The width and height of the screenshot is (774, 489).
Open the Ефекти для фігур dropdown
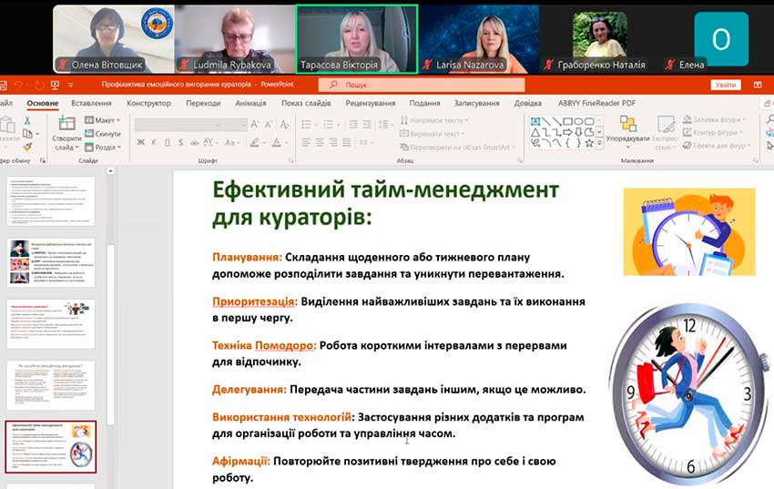point(717,146)
